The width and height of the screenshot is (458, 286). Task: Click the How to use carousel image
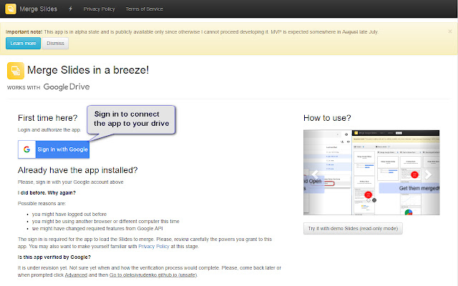[371, 172]
